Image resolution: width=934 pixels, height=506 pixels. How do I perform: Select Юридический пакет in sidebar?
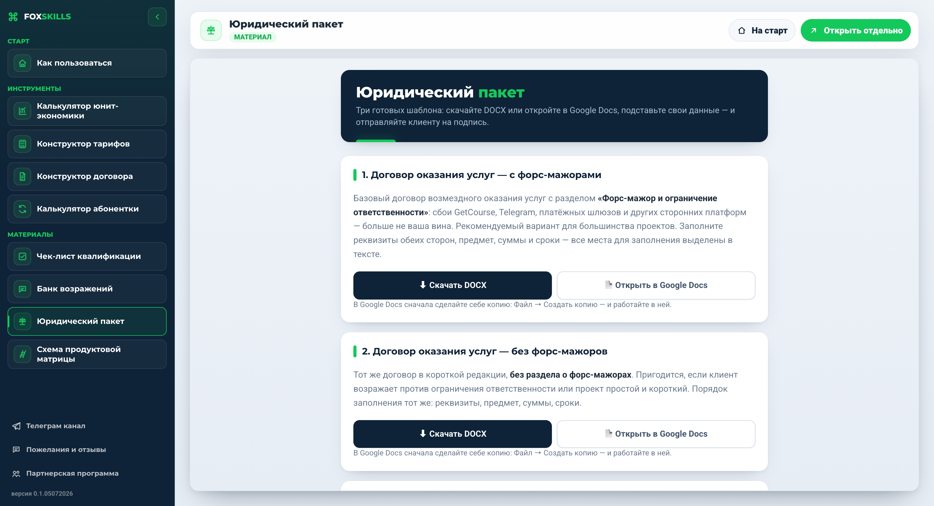pos(87,321)
